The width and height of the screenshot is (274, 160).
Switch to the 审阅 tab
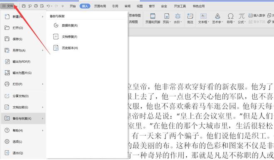coord(127,6)
